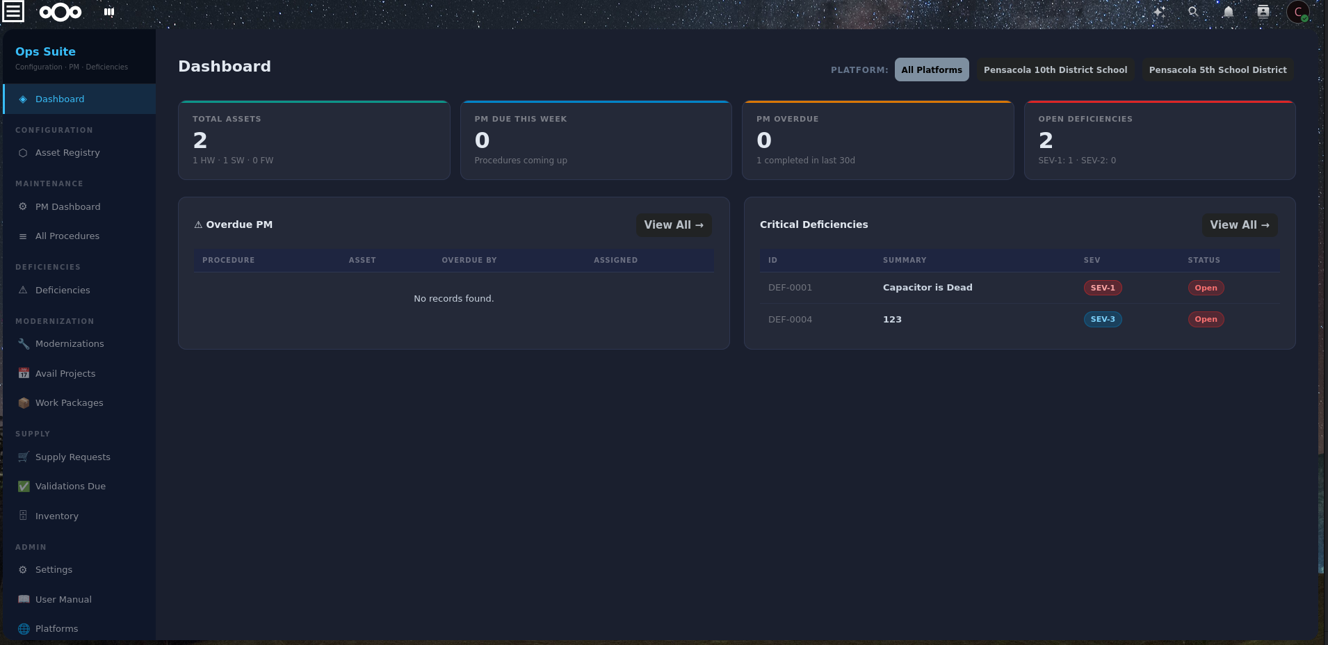Open Settings in the Admin section
Viewport: 1328px width, 645px height.
point(79,570)
